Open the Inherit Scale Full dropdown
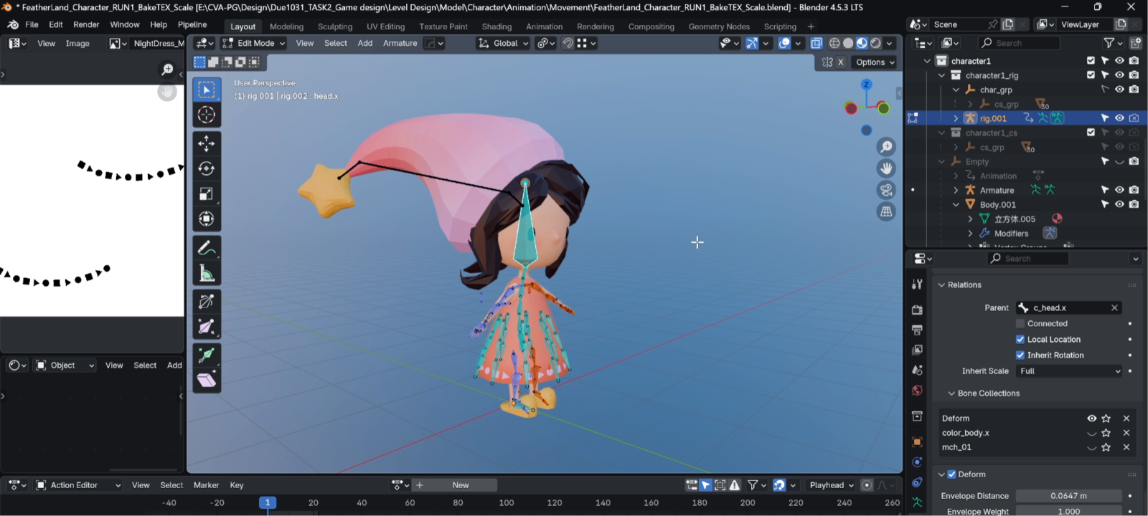Image resolution: width=1148 pixels, height=516 pixels. click(1069, 371)
